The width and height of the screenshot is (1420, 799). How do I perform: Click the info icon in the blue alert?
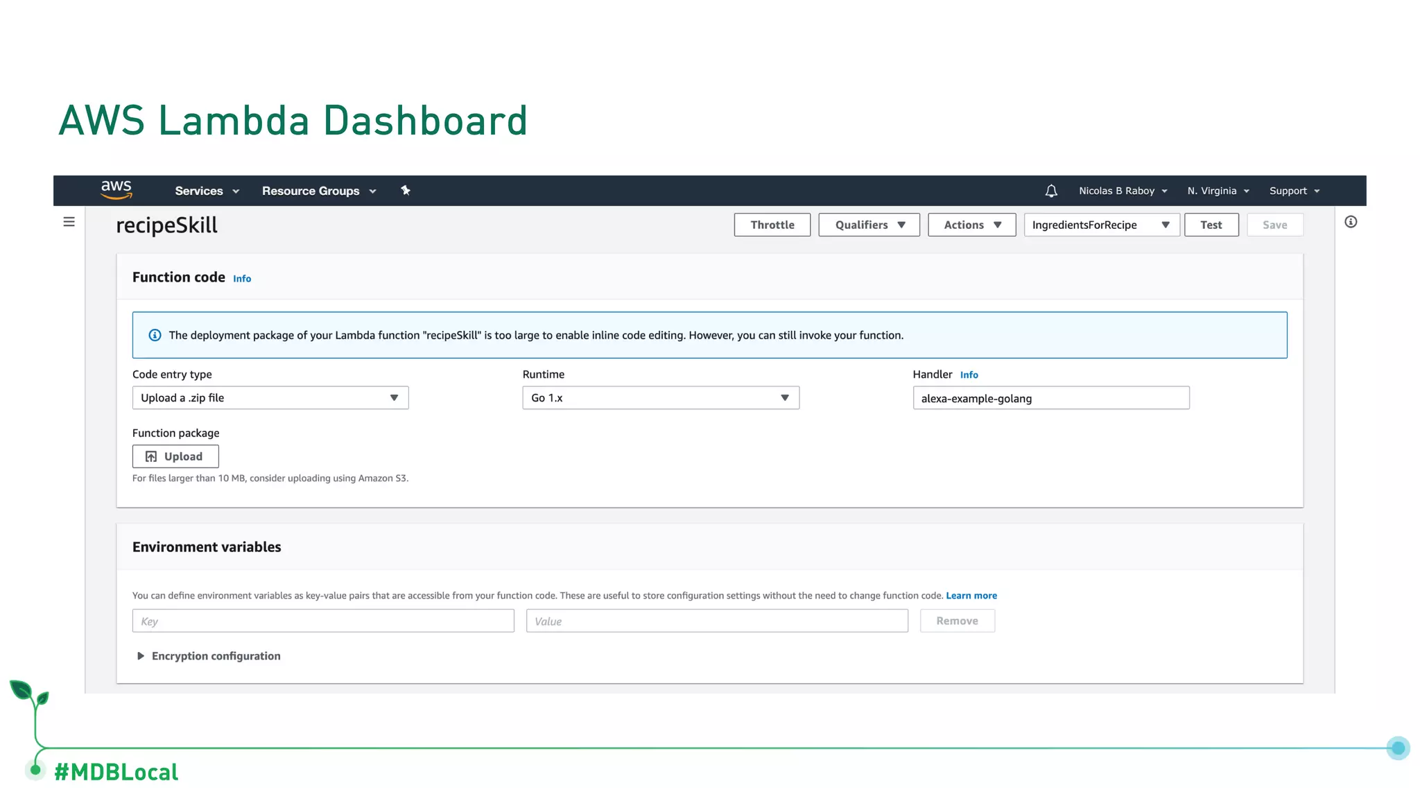click(155, 335)
